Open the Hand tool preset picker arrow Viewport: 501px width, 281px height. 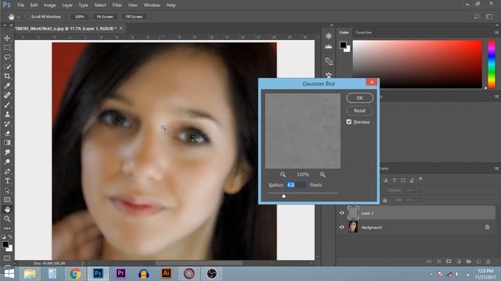coord(19,17)
